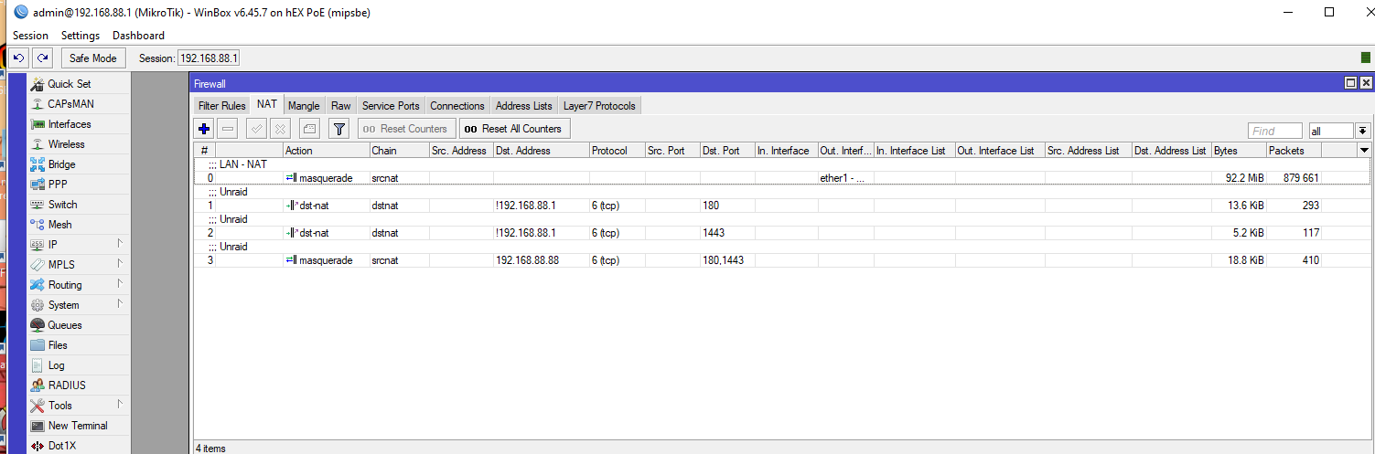Open New Terminal in sidebar

[x=78, y=426]
